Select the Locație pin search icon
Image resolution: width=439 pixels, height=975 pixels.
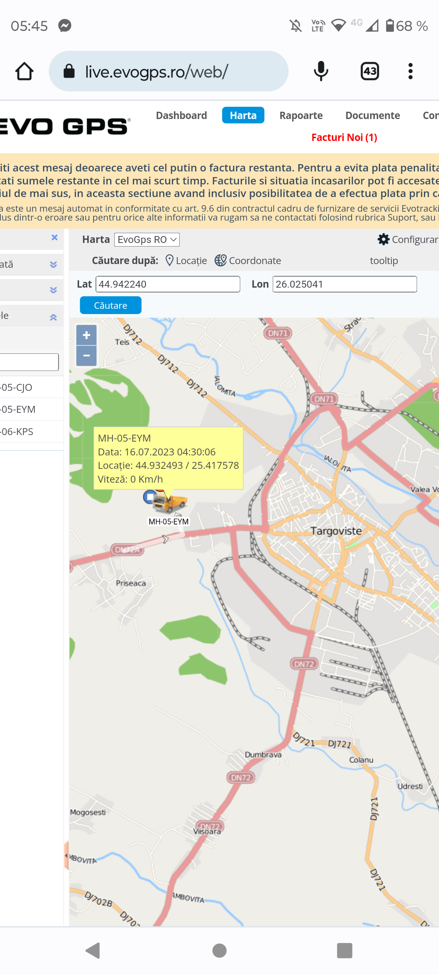tap(170, 260)
